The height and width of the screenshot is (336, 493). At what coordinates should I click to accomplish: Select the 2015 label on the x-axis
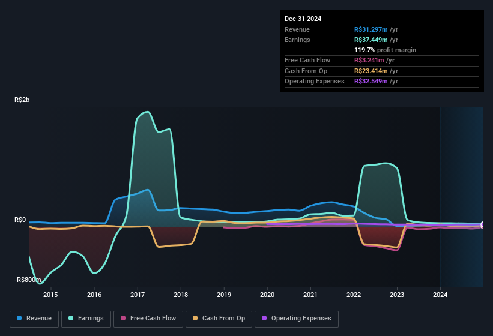[50, 295]
